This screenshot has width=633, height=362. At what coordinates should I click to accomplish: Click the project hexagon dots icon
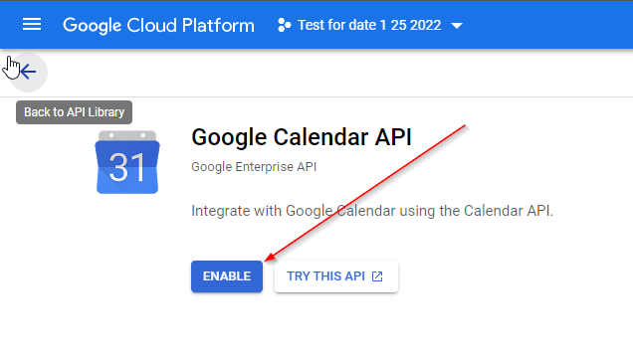coord(285,25)
